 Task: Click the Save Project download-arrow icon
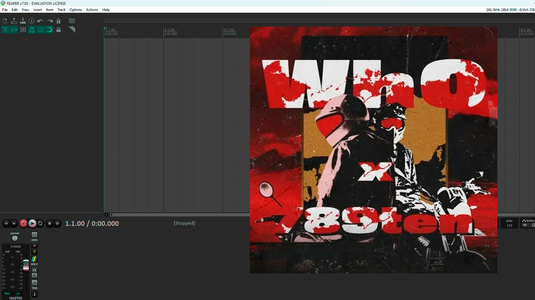(23, 21)
